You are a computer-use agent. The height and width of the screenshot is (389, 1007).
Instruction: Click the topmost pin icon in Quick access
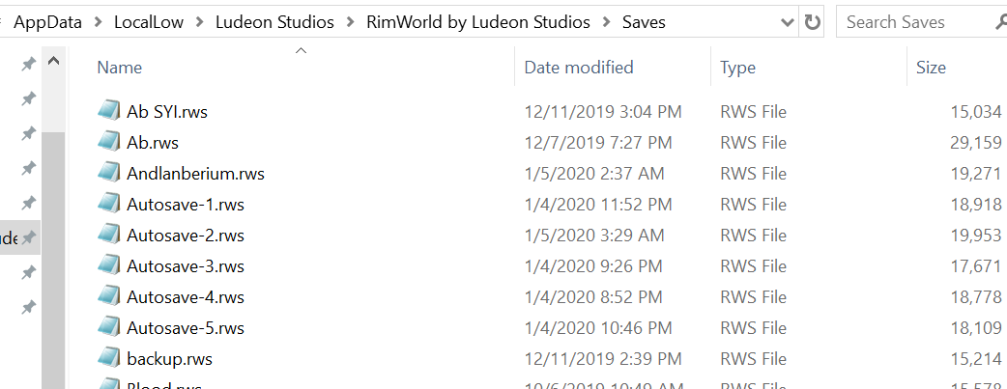(x=28, y=64)
